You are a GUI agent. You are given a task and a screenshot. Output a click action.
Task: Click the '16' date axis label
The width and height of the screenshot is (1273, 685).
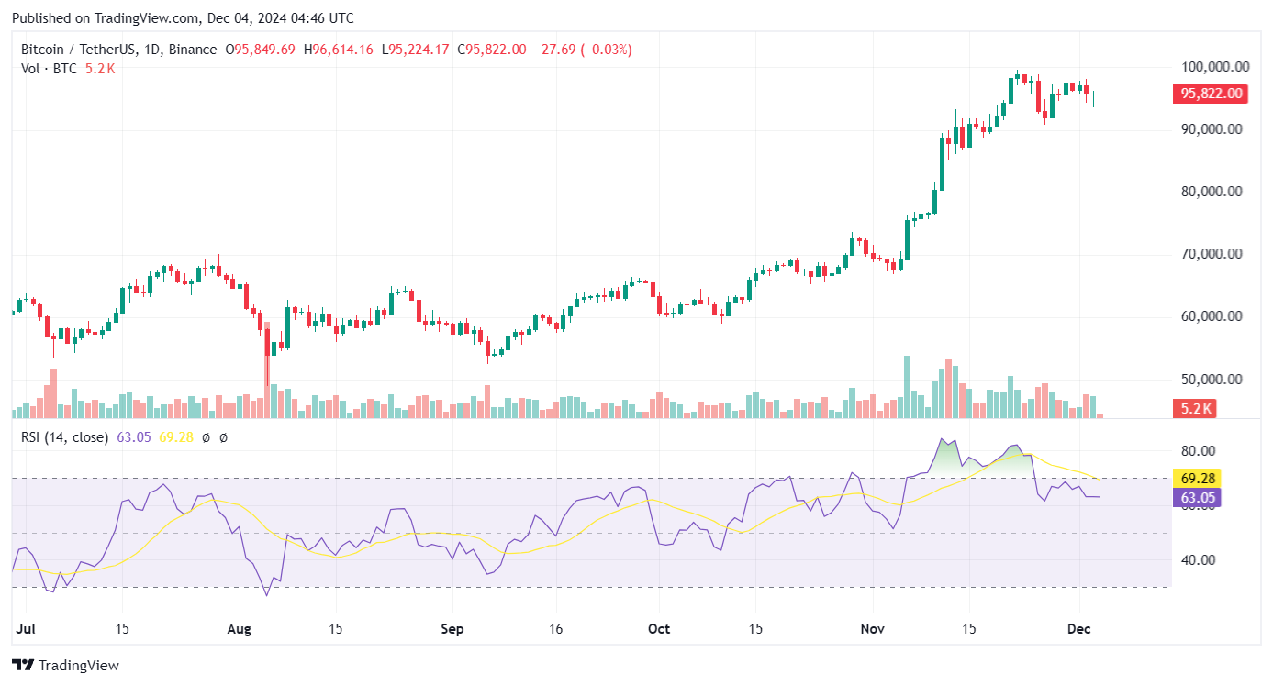click(554, 629)
